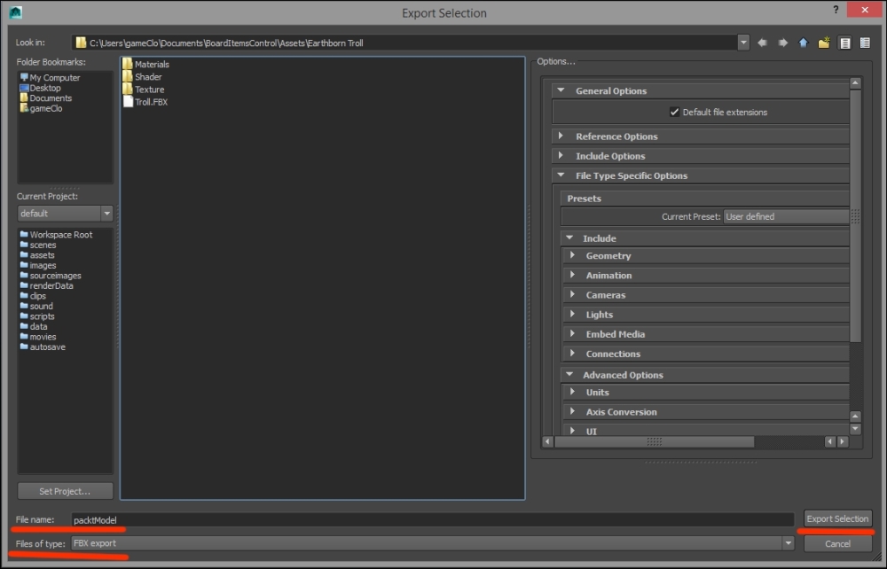Collapse the Advanced Options section
887x569 pixels.
[569, 375]
